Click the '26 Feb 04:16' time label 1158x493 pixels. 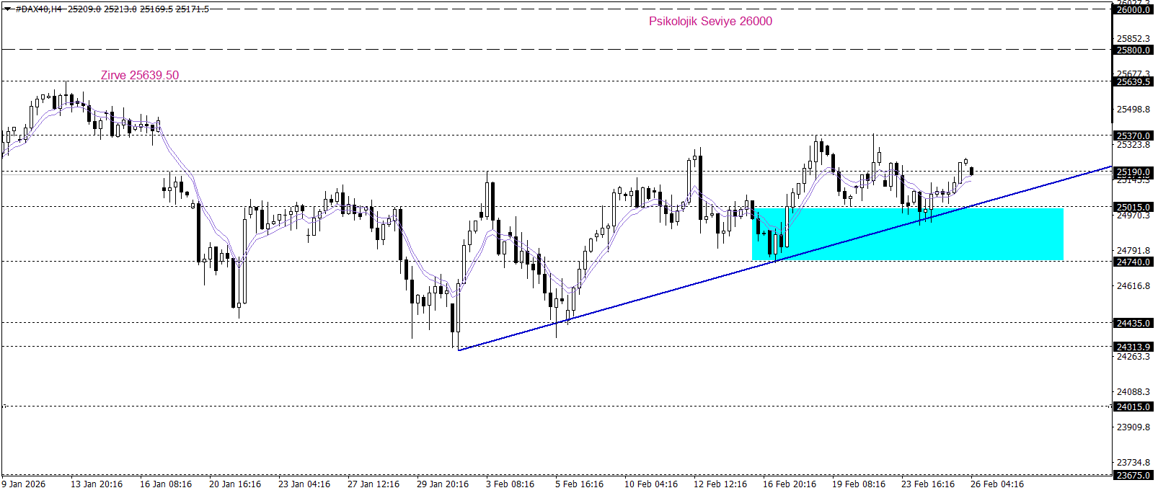click(x=997, y=484)
